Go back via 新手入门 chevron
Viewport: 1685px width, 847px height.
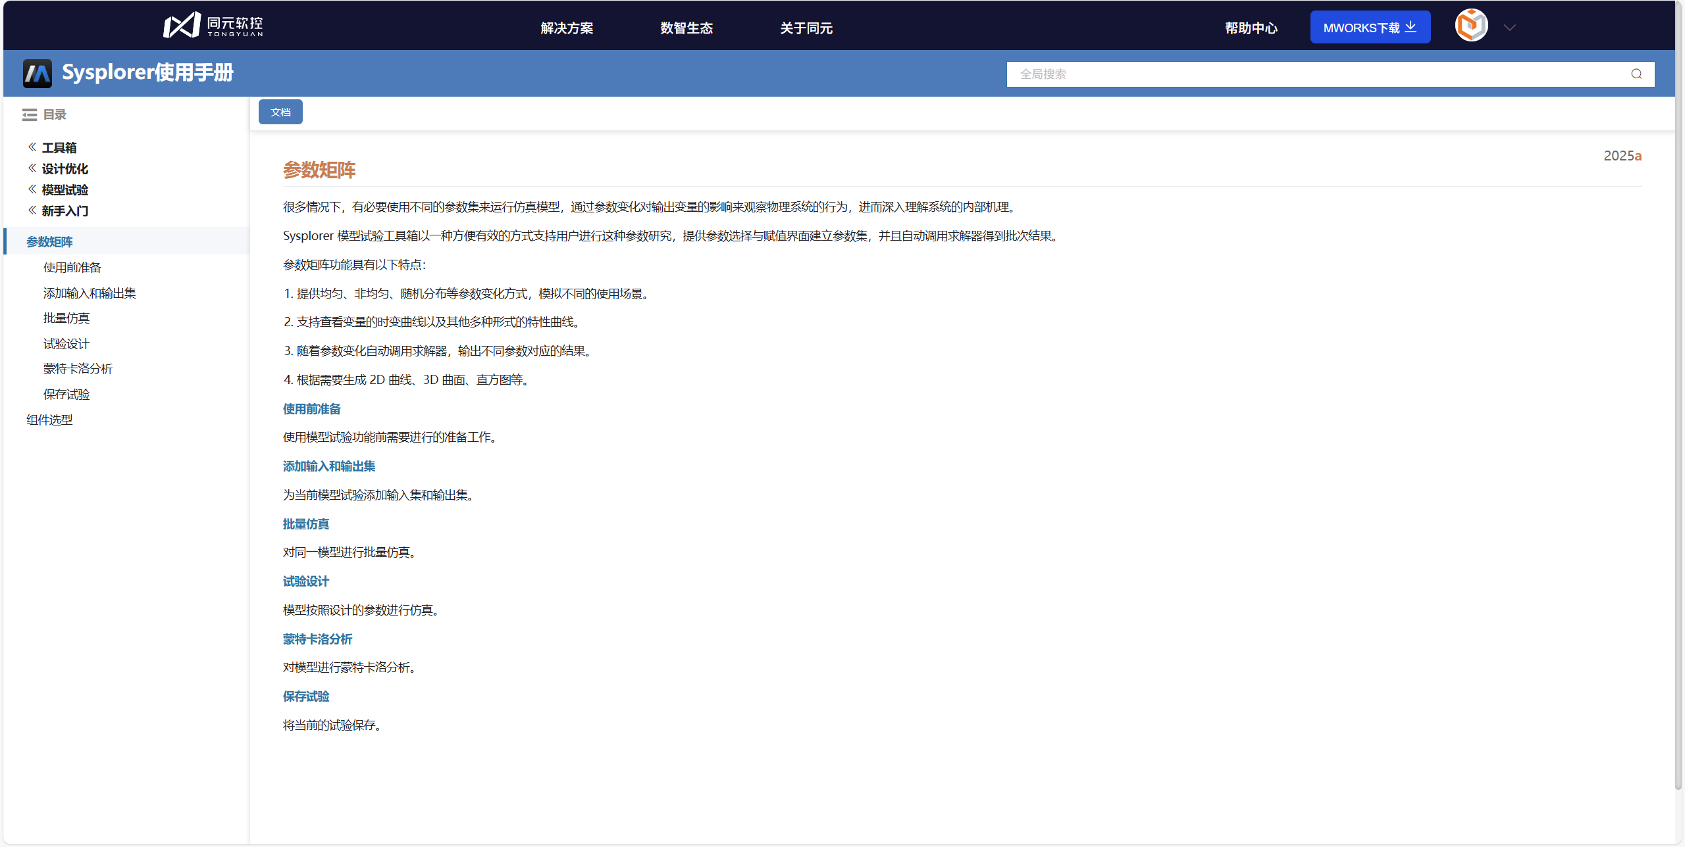point(32,210)
